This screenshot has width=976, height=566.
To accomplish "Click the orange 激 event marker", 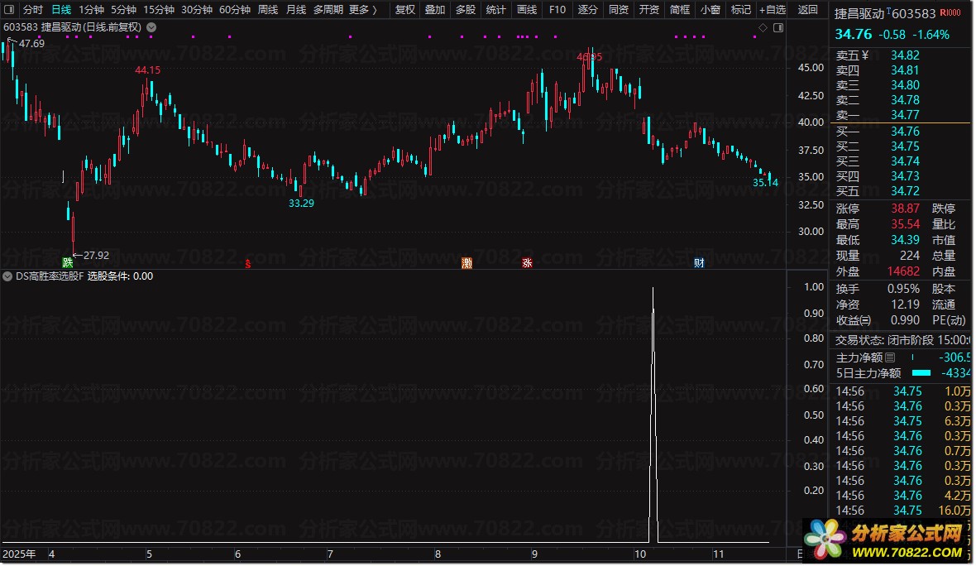I will click(x=466, y=263).
